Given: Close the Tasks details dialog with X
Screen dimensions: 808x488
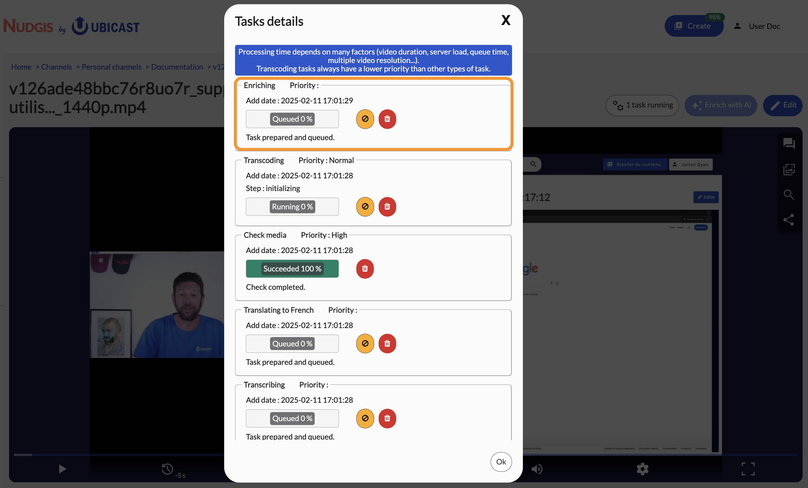Looking at the screenshot, I should coord(506,20).
